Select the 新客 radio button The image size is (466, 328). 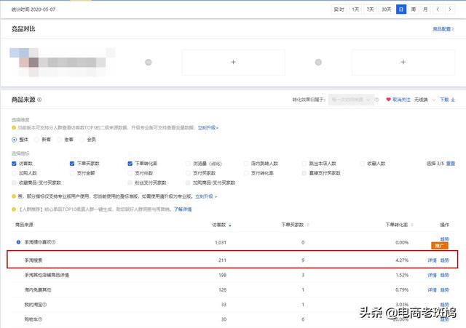38,139
